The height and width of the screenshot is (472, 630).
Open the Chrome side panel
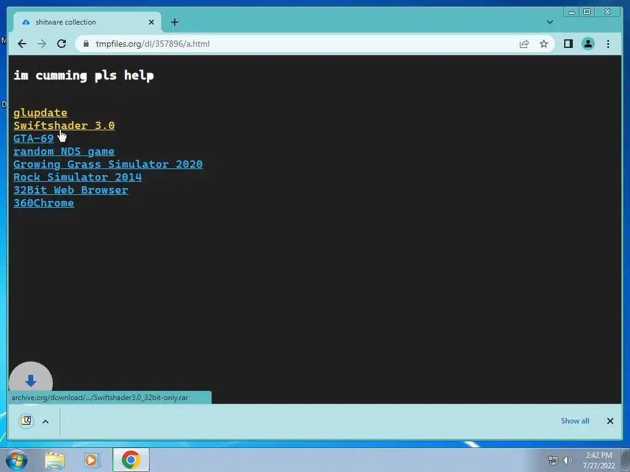pyautogui.click(x=568, y=44)
